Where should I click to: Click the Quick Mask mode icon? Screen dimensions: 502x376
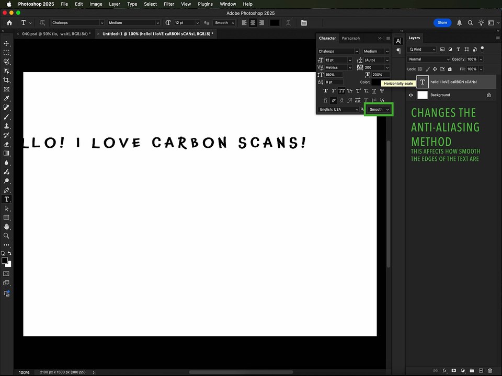click(x=6, y=274)
